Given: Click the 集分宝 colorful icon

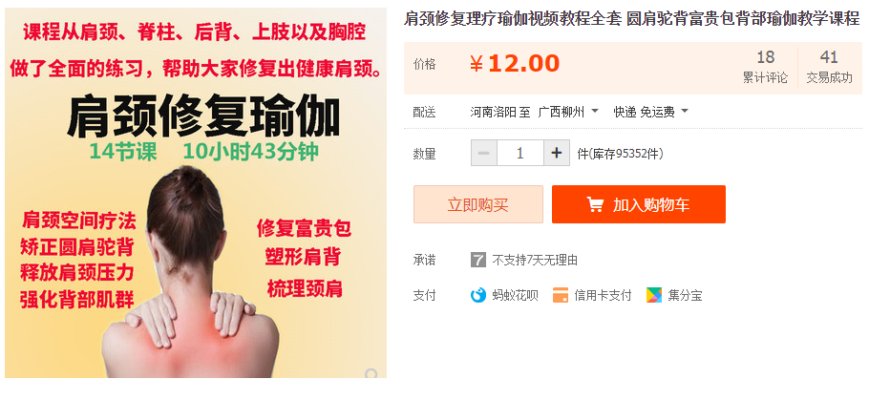Looking at the screenshot, I should (654, 295).
